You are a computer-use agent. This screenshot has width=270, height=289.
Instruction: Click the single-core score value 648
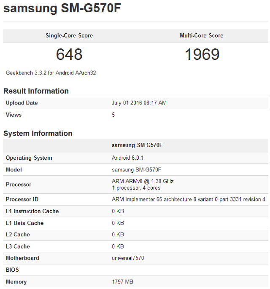coord(69,54)
